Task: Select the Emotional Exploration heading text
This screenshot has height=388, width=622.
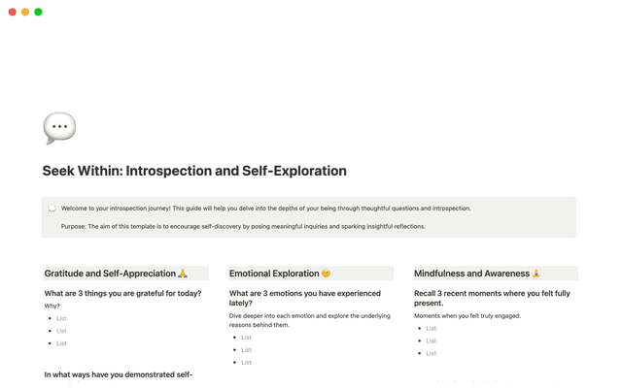Action: point(274,274)
